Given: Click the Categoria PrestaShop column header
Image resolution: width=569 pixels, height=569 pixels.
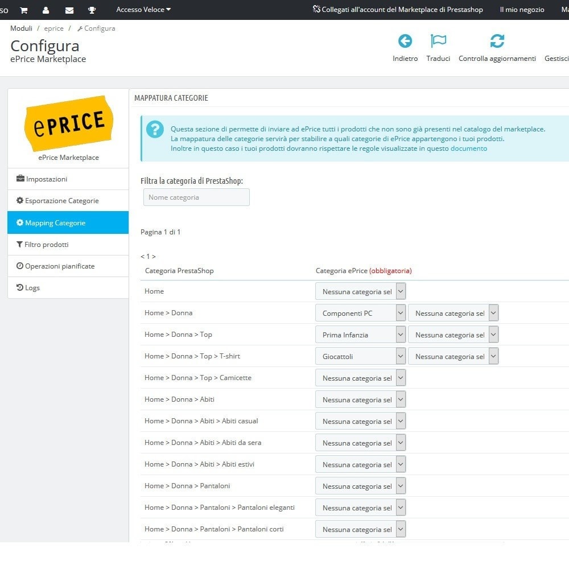Looking at the screenshot, I should 179,271.
